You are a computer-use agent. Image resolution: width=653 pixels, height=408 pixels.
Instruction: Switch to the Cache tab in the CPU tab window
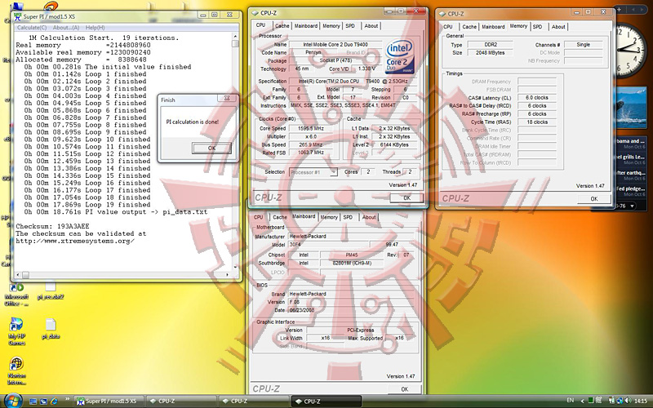282,26
